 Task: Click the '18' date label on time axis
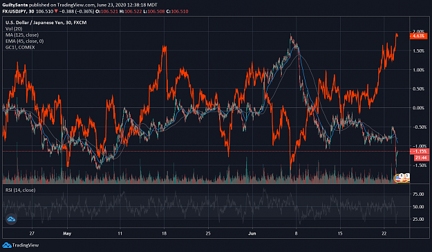coord(164,233)
